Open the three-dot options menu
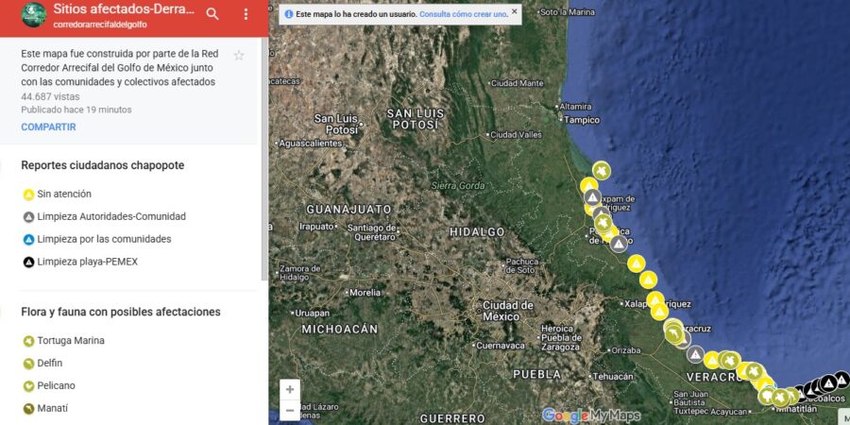This screenshot has width=850, height=425. click(246, 14)
